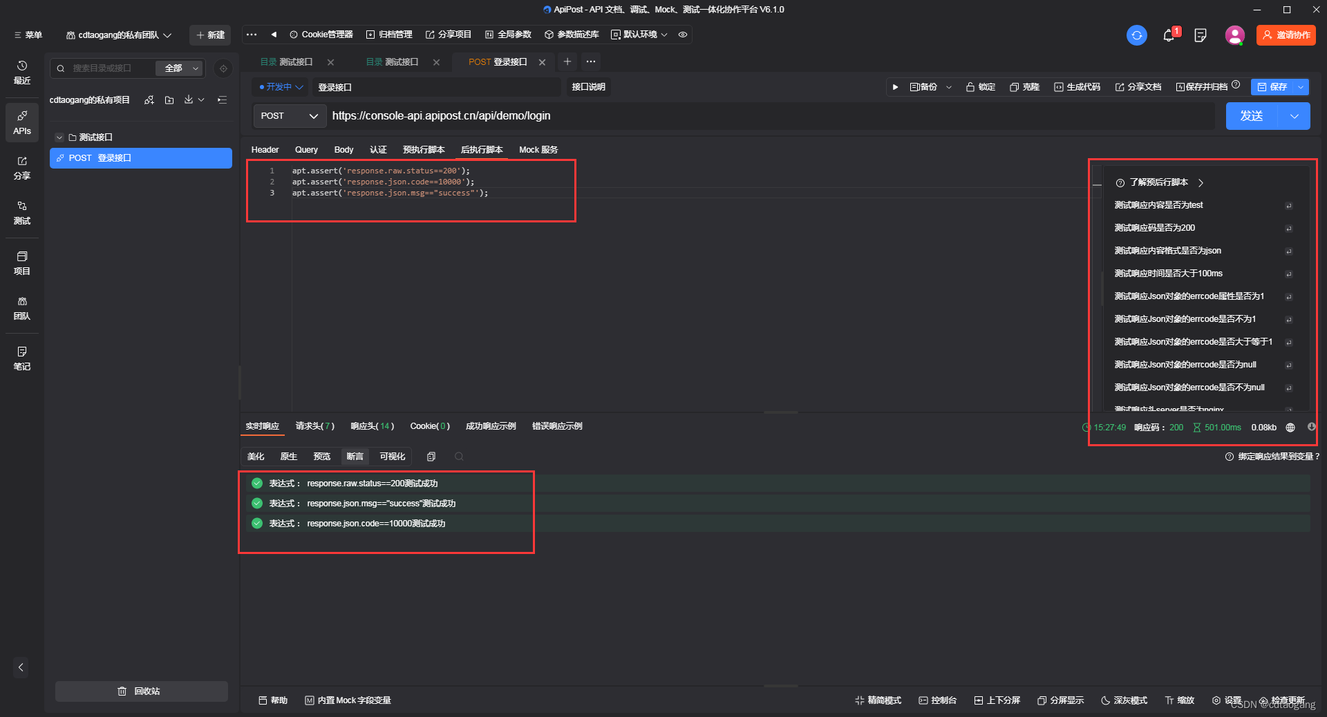Open the 发送 send options arrow
The width and height of the screenshot is (1327, 717).
coord(1295,116)
